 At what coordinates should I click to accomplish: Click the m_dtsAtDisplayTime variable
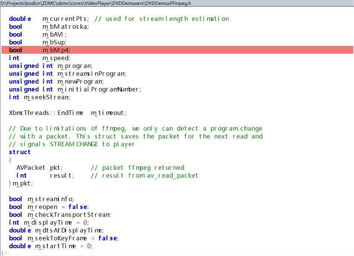tap(69, 230)
